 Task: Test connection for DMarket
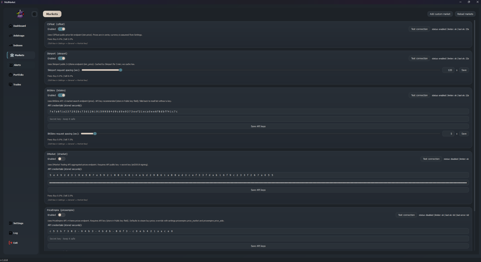click(431, 159)
